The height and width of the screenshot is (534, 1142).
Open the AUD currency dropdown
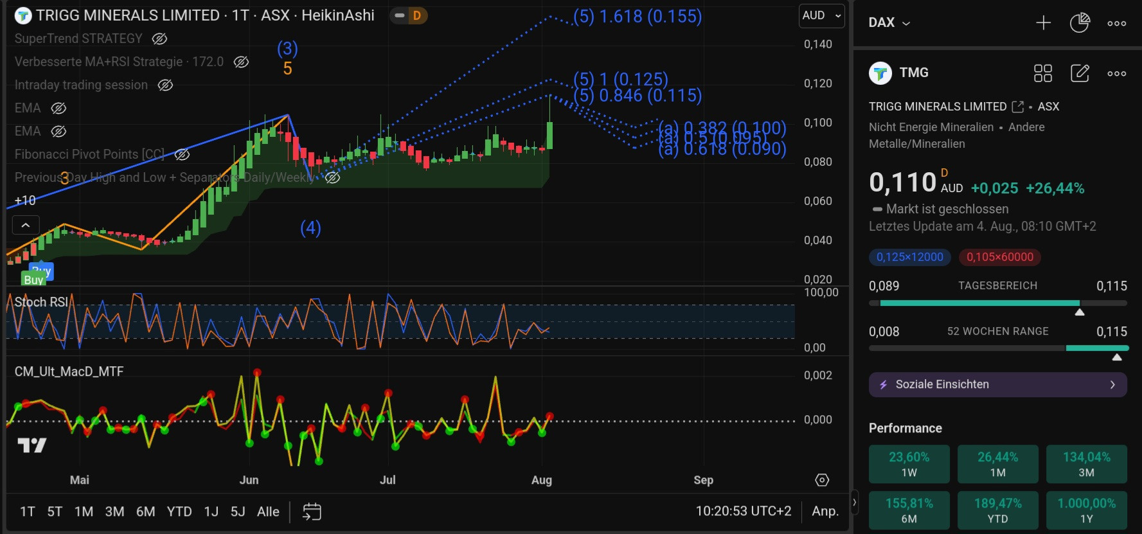(821, 16)
